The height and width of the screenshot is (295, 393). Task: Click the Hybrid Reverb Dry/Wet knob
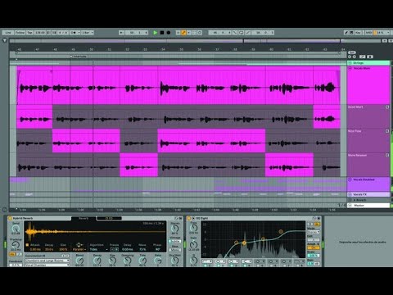(174, 261)
